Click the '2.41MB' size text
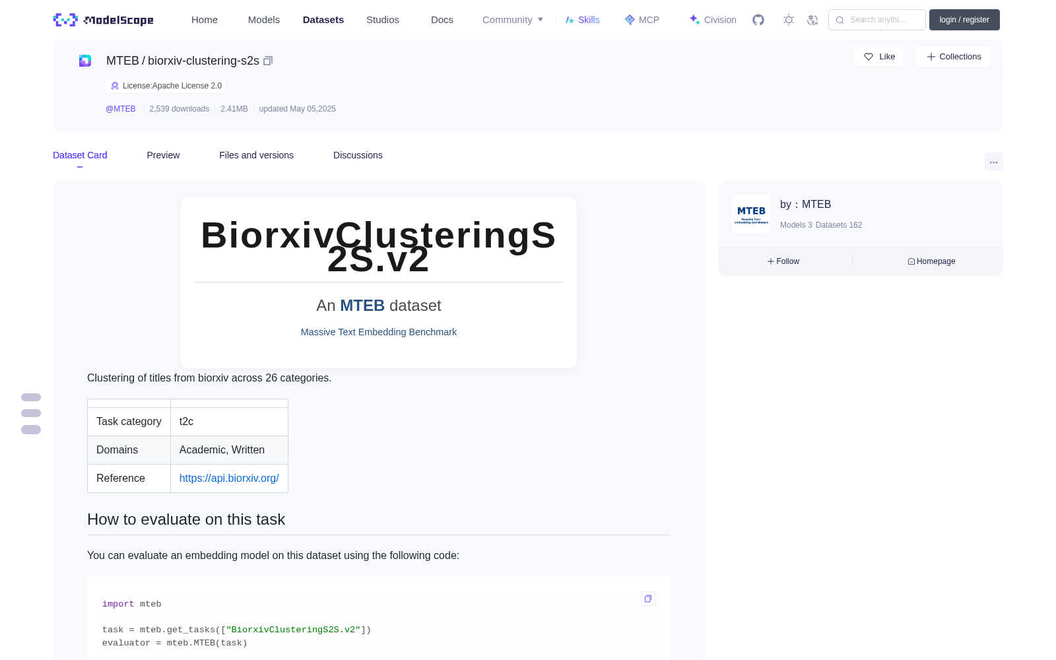 pos(234,109)
